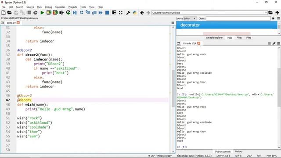Switch to the Files tab
The height and width of the screenshot is (158, 281).
tap(249, 38)
